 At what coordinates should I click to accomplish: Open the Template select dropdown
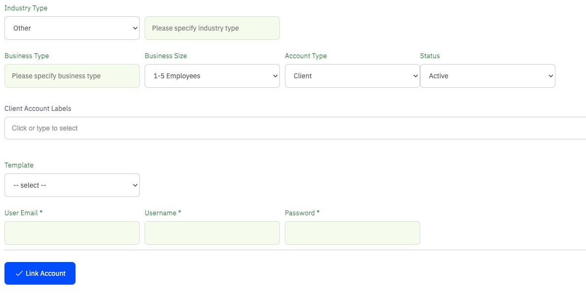[72, 185]
